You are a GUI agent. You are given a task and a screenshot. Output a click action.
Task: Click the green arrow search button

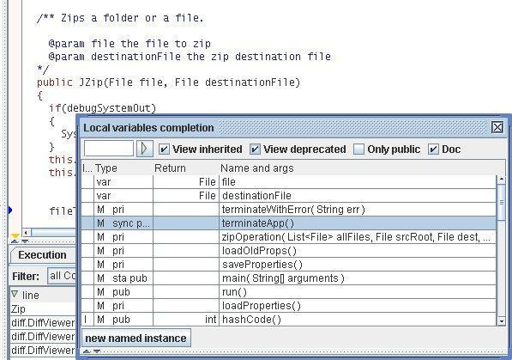pos(144,149)
